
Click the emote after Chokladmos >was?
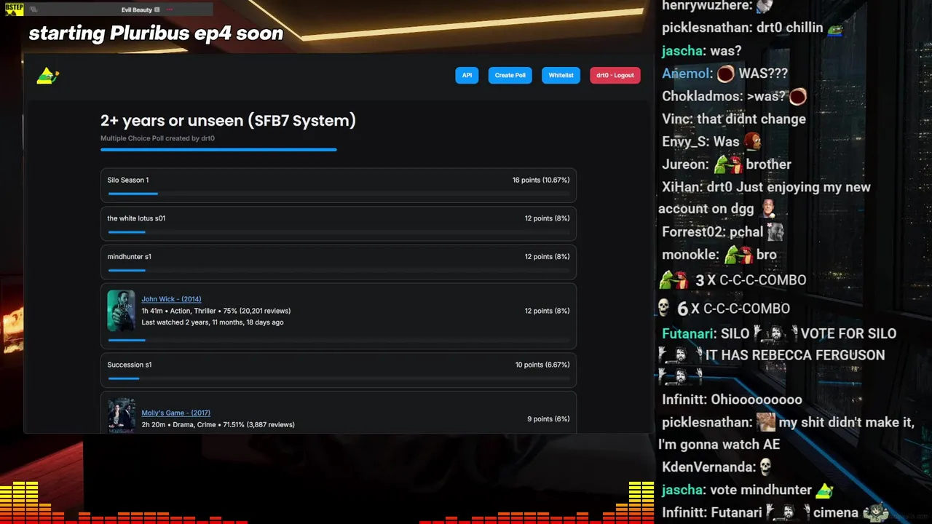pyautogui.click(x=797, y=96)
